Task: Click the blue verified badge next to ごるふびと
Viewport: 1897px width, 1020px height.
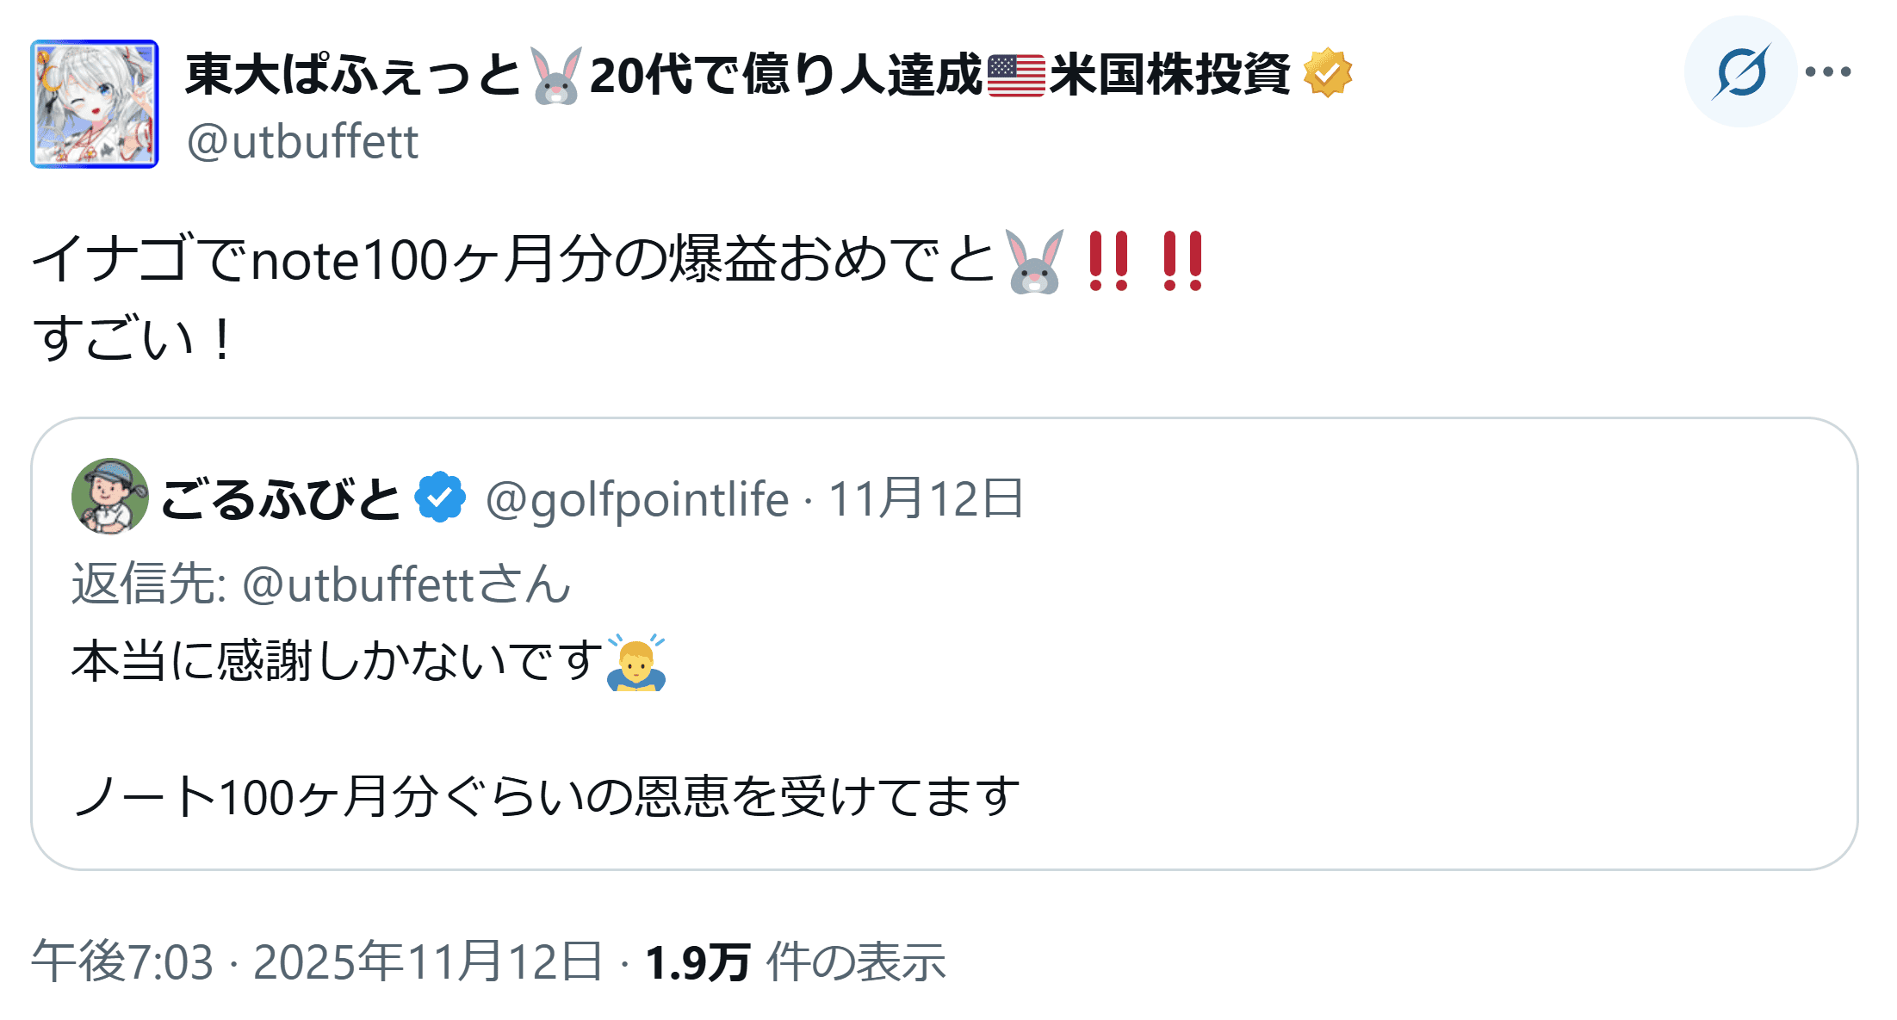Action: [440, 498]
